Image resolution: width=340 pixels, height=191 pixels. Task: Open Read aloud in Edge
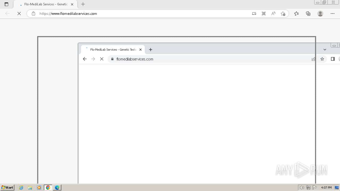(273, 14)
